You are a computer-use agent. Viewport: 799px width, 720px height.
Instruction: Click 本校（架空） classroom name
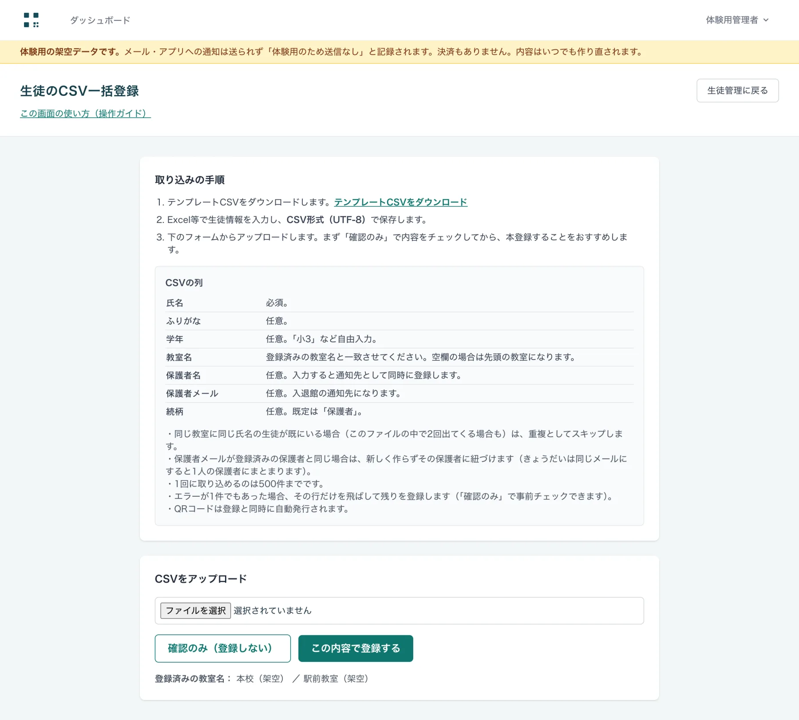pyautogui.click(x=260, y=679)
